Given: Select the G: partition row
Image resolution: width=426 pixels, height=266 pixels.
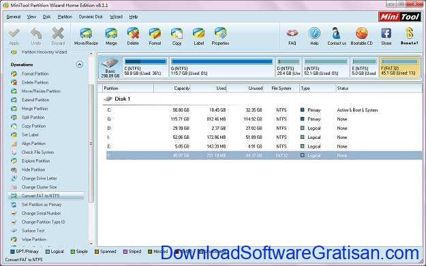Looking at the screenshot, I should [x=264, y=119].
